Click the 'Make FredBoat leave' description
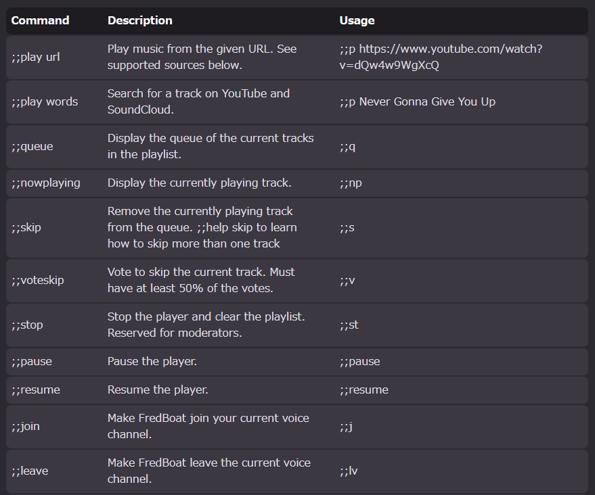595x495 pixels. tap(209, 471)
